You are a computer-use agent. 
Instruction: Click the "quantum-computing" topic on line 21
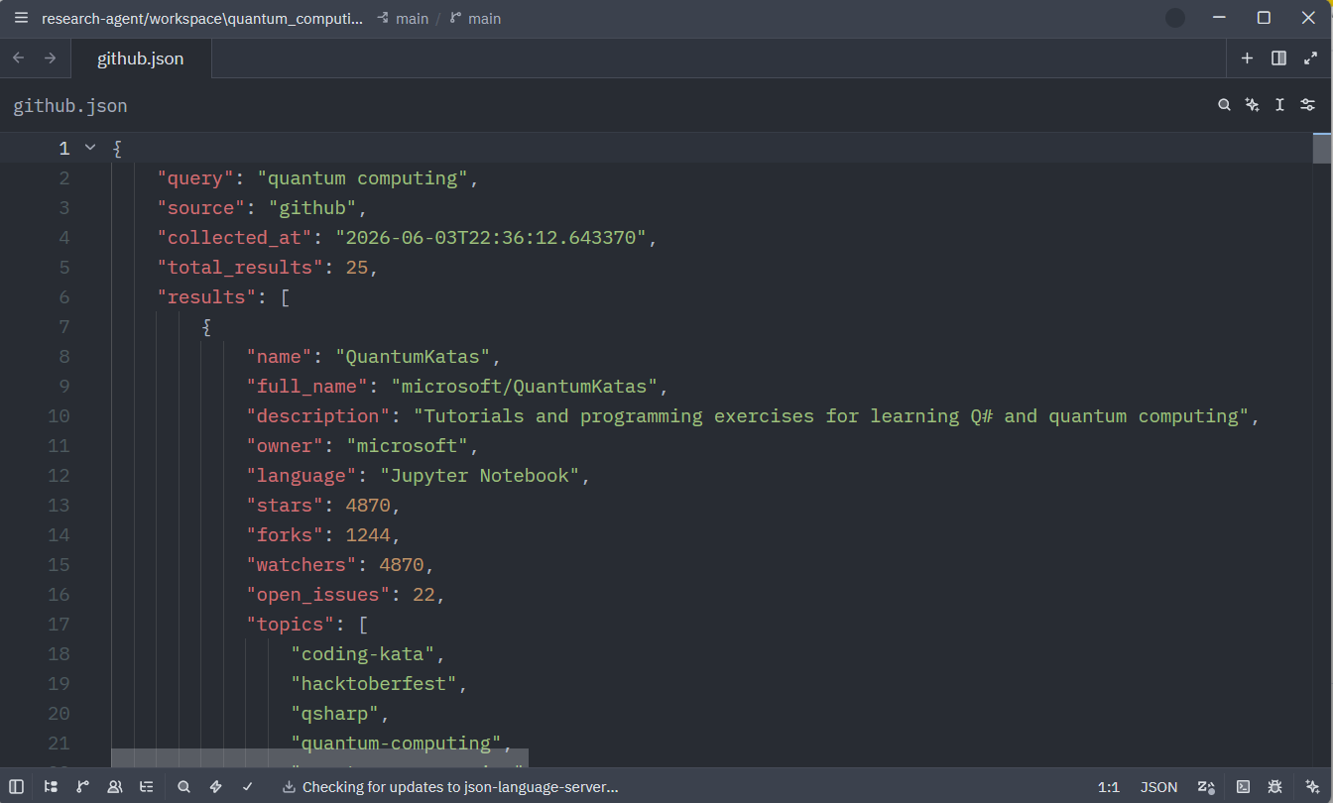click(x=397, y=744)
